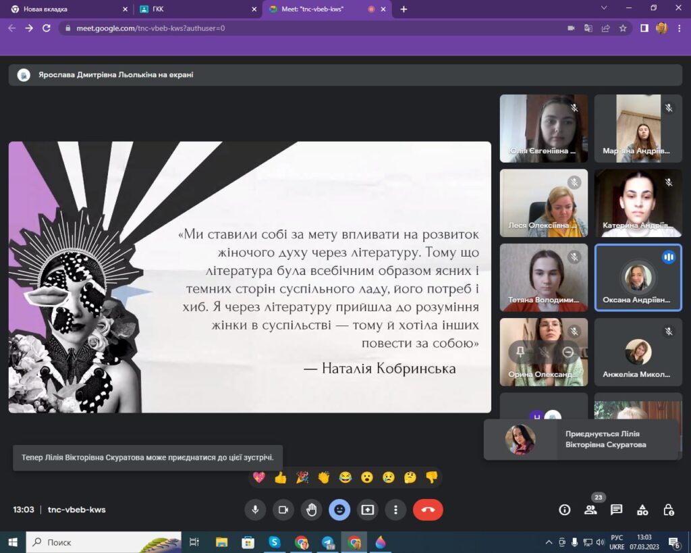The height and width of the screenshot is (553, 691).
Task: Close the emoji reactions bar via the smiley button
Action: point(339,510)
